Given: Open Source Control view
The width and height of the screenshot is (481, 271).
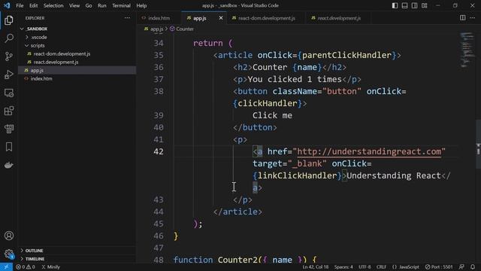Looking at the screenshot, I should click(8, 56).
